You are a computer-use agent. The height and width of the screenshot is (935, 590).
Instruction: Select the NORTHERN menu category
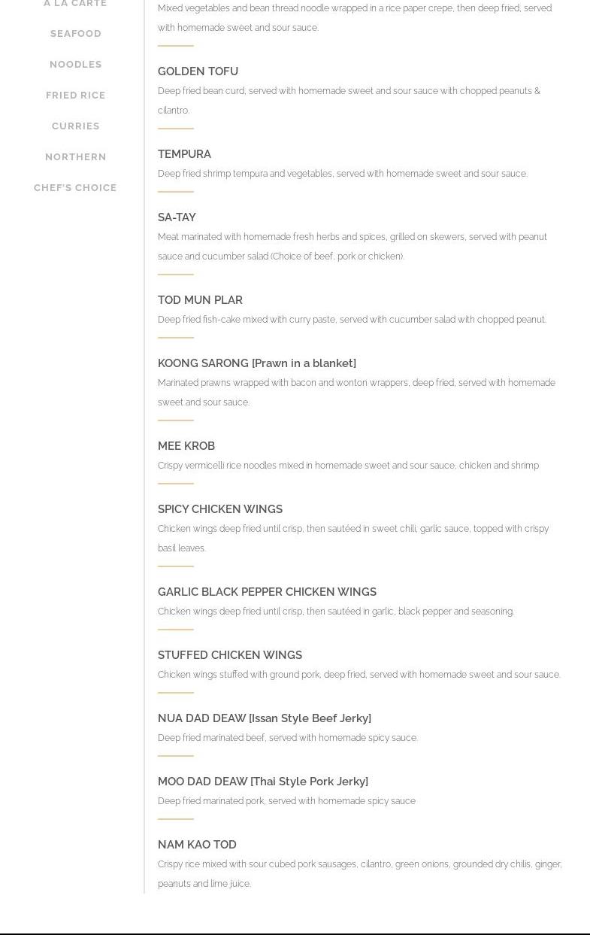coord(75,157)
